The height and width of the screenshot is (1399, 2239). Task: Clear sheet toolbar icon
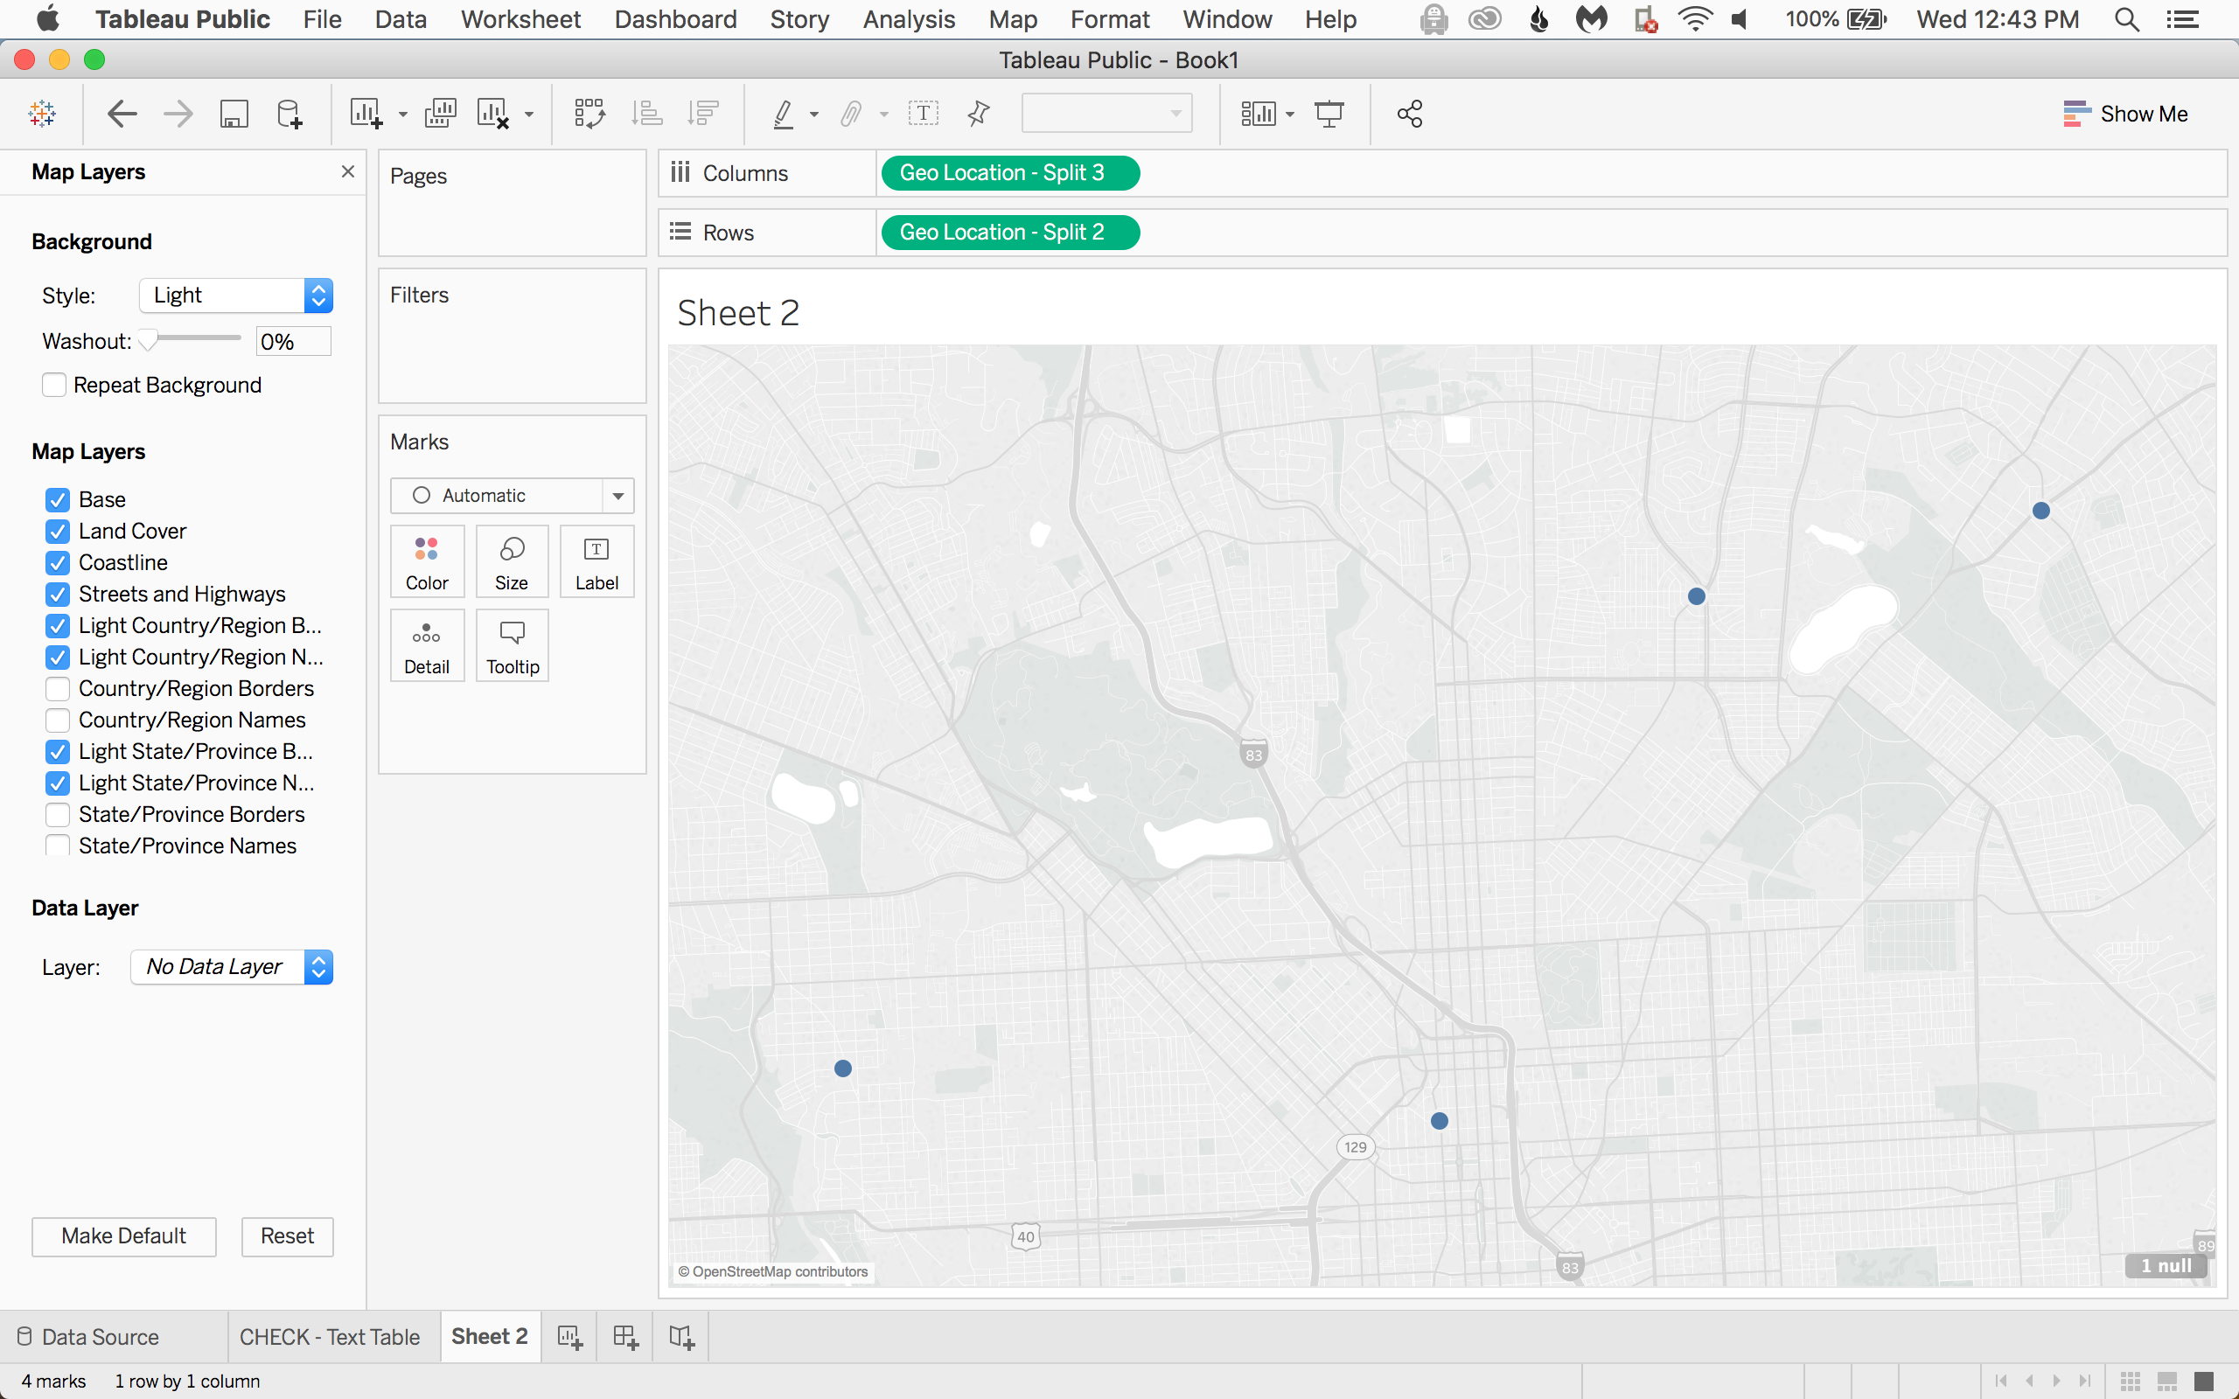click(x=493, y=114)
